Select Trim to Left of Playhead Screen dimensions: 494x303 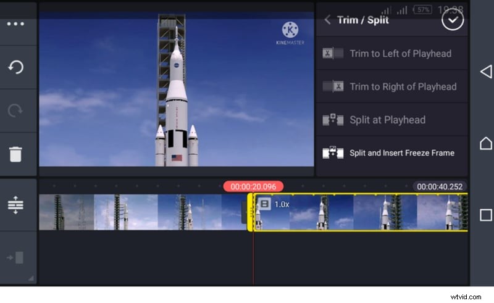pyautogui.click(x=400, y=54)
